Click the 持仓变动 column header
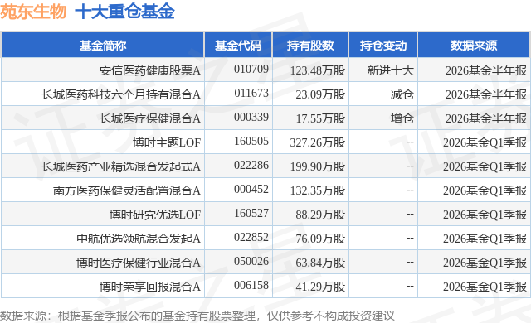The image size is (531, 323). pos(383,46)
